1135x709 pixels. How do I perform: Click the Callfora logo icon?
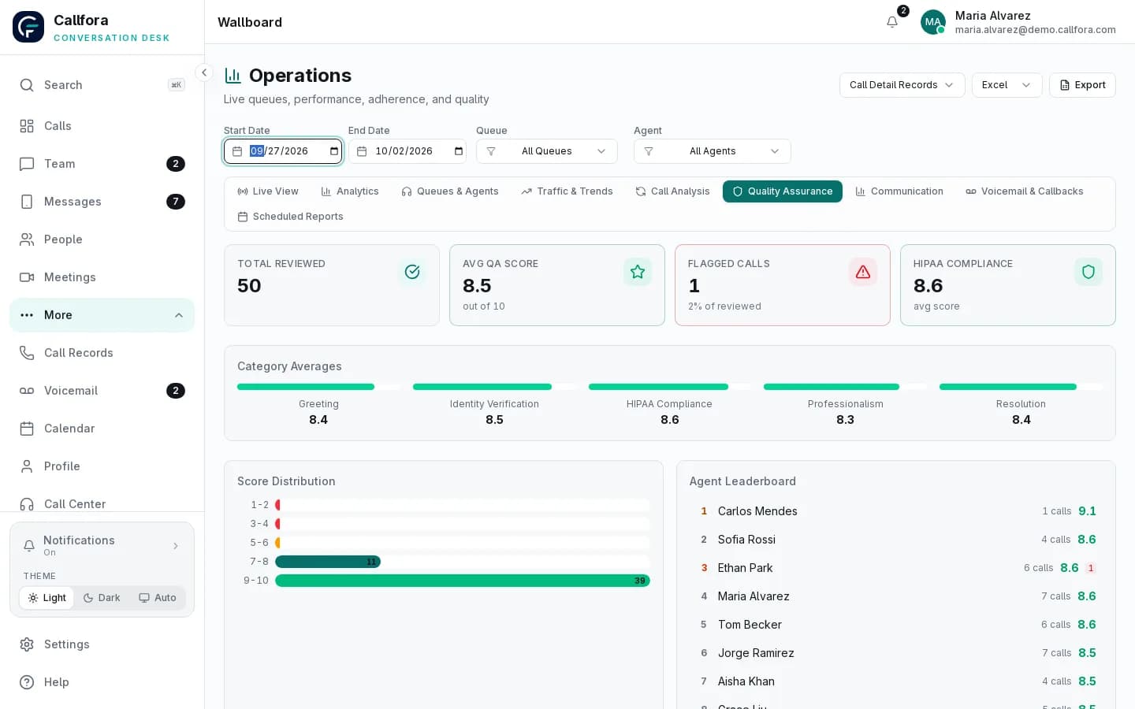[28, 27]
